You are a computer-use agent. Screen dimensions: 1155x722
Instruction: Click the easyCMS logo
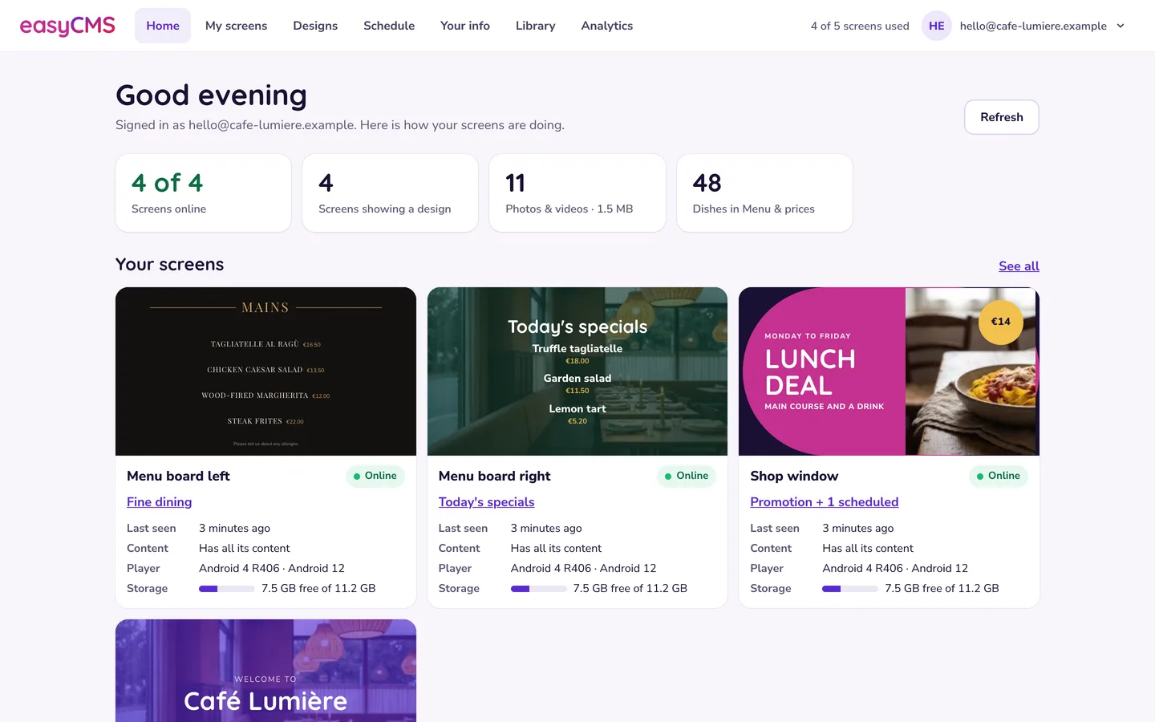67,26
